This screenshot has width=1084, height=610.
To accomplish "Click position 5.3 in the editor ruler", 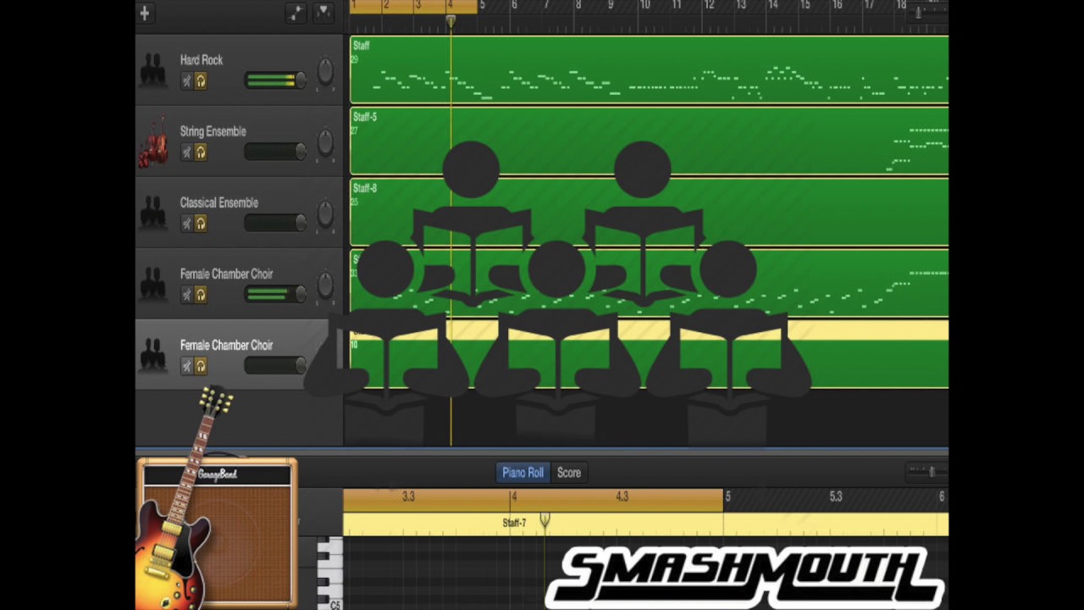I will click(836, 496).
